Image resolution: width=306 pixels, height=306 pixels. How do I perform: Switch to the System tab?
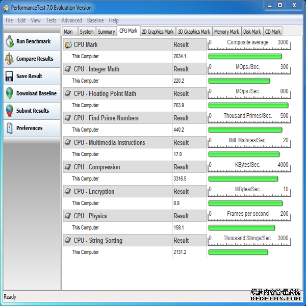pos(87,32)
